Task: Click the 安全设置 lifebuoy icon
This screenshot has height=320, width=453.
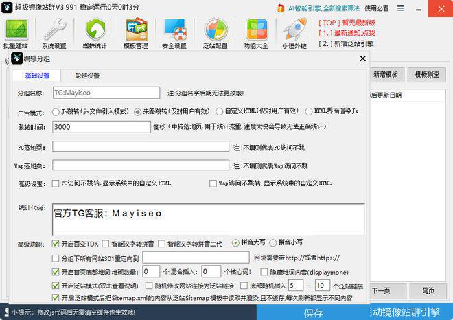Action: pyautogui.click(x=174, y=32)
